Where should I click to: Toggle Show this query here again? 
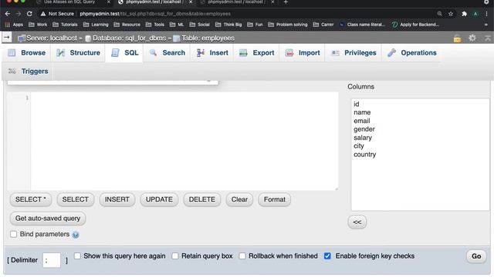click(77, 256)
